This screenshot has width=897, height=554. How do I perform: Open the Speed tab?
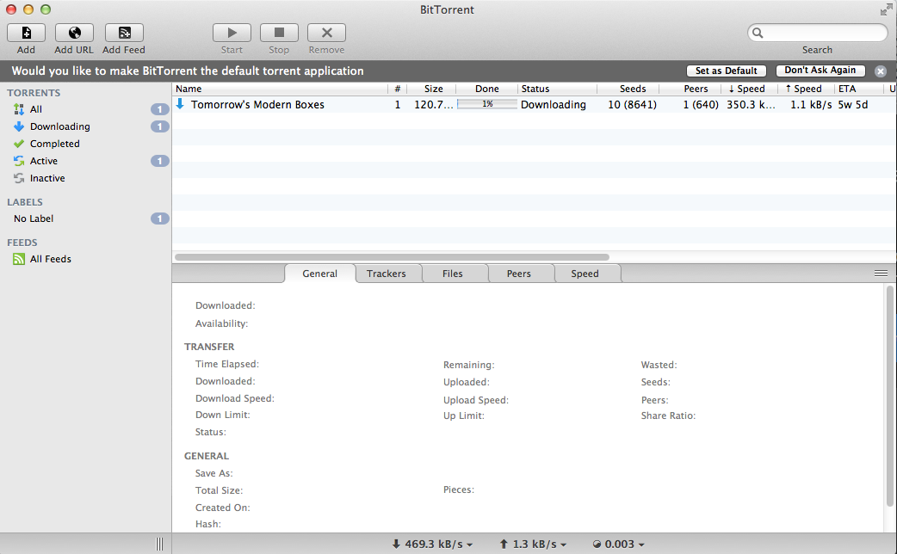585,274
